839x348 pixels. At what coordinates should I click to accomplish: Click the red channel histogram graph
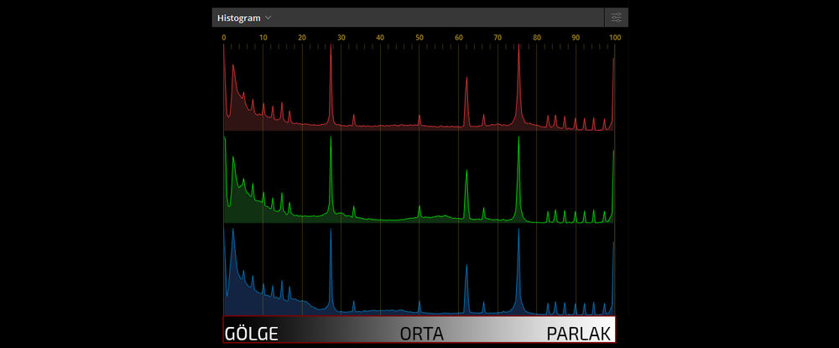(419, 88)
